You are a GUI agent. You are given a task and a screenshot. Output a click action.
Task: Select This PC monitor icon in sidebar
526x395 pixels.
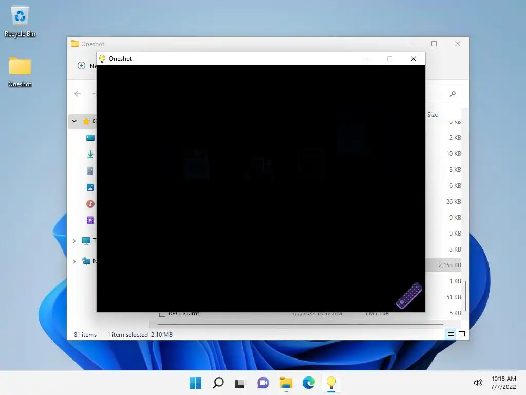(x=86, y=241)
